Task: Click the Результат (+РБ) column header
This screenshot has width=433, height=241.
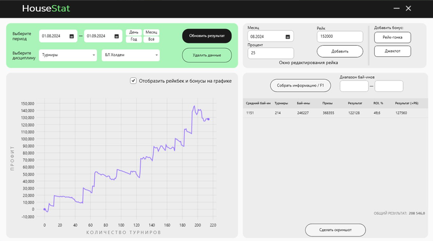Action: coord(406,103)
